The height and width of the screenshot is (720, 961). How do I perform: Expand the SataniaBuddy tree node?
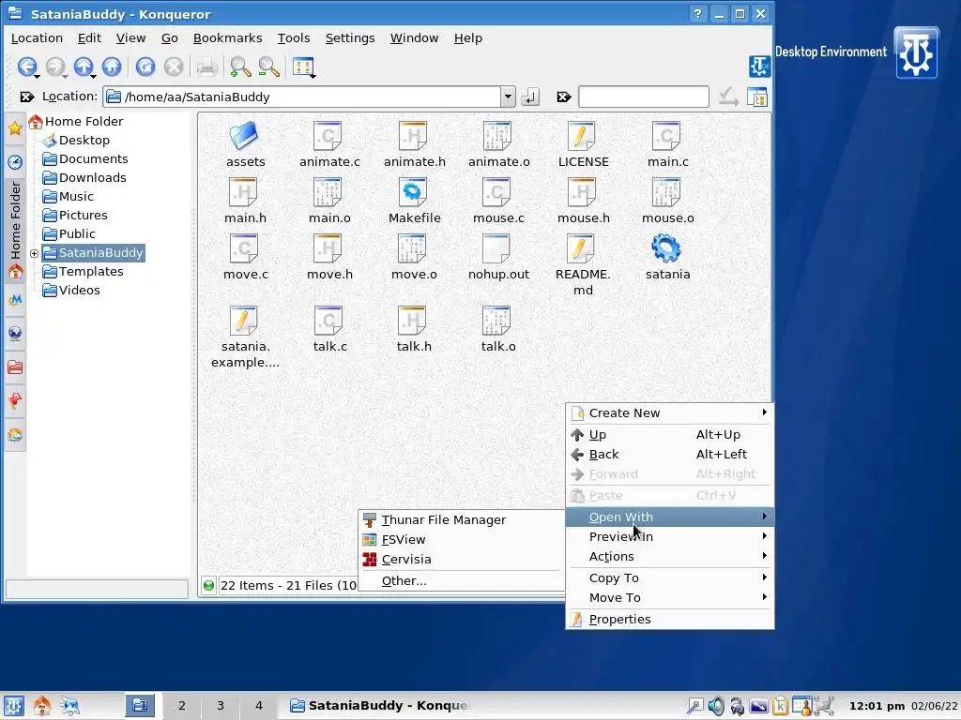click(35, 253)
